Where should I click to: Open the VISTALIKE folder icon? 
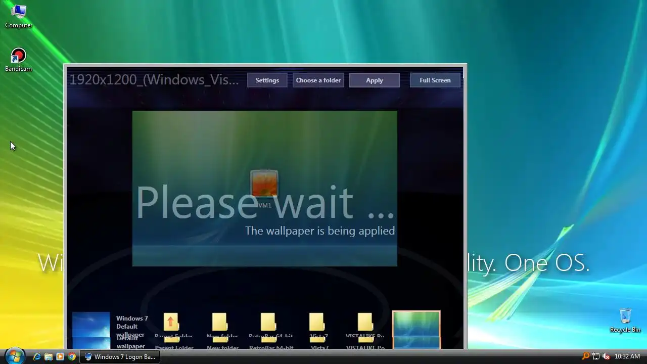point(365,323)
